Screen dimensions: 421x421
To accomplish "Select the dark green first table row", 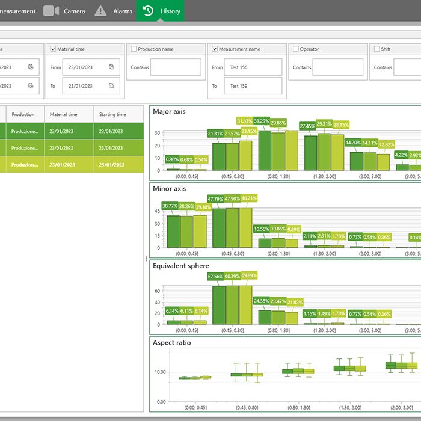I will 72,131.
